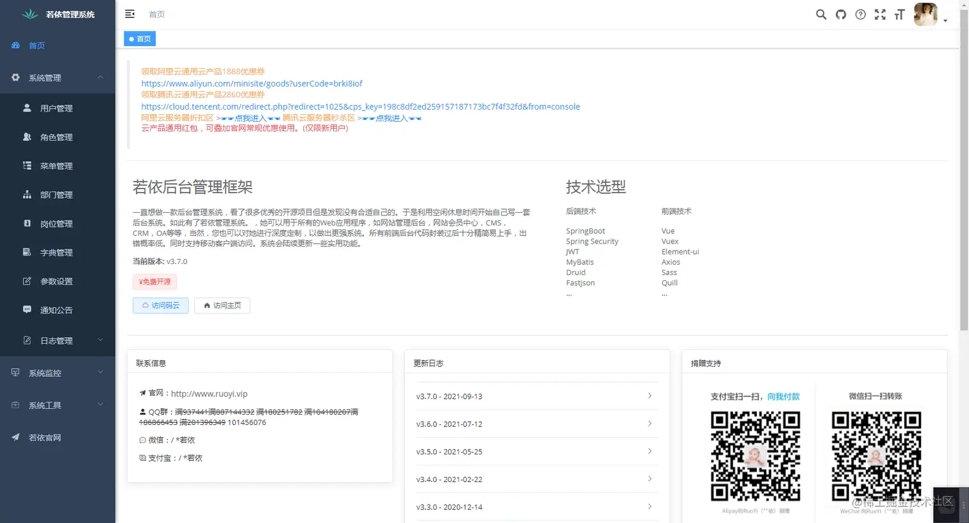This screenshot has width=969, height=523.
Task: Enter fullscreen using the fullscreen icon
Action: click(x=880, y=14)
